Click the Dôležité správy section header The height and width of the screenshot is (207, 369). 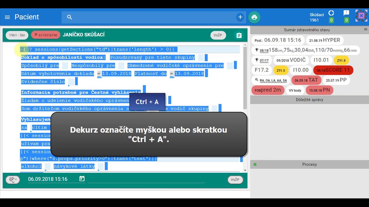click(x=309, y=100)
